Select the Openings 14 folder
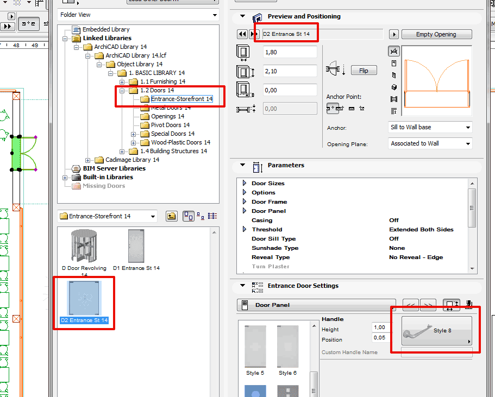This screenshot has width=495, height=397. coord(167,116)
